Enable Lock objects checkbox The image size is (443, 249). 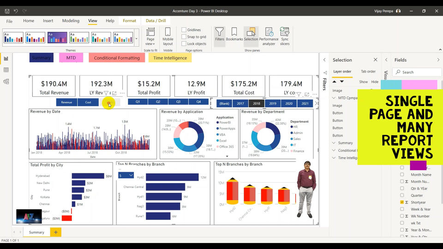point(184,44)
